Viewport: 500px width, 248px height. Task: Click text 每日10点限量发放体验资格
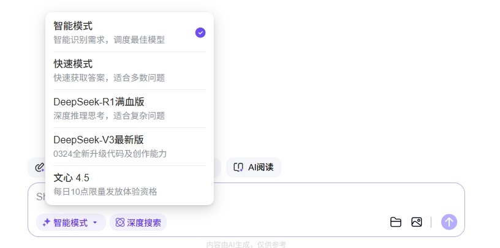click(x=105, y=192)
